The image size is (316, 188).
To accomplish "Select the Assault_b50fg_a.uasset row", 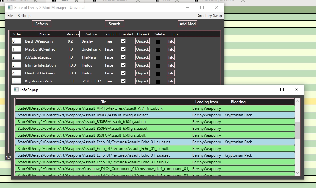I will tap(155, 115).
